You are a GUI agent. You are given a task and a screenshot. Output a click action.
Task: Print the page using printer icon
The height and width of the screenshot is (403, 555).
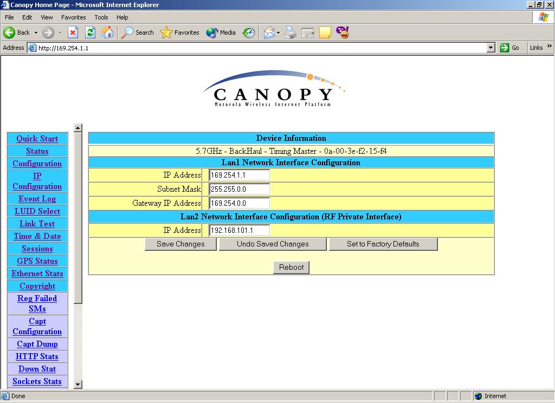[291, 33]
